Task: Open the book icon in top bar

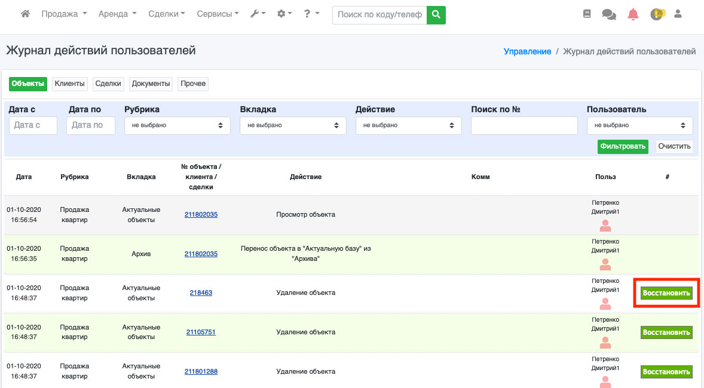Action: pyautogui.click(x=586, y=14)
